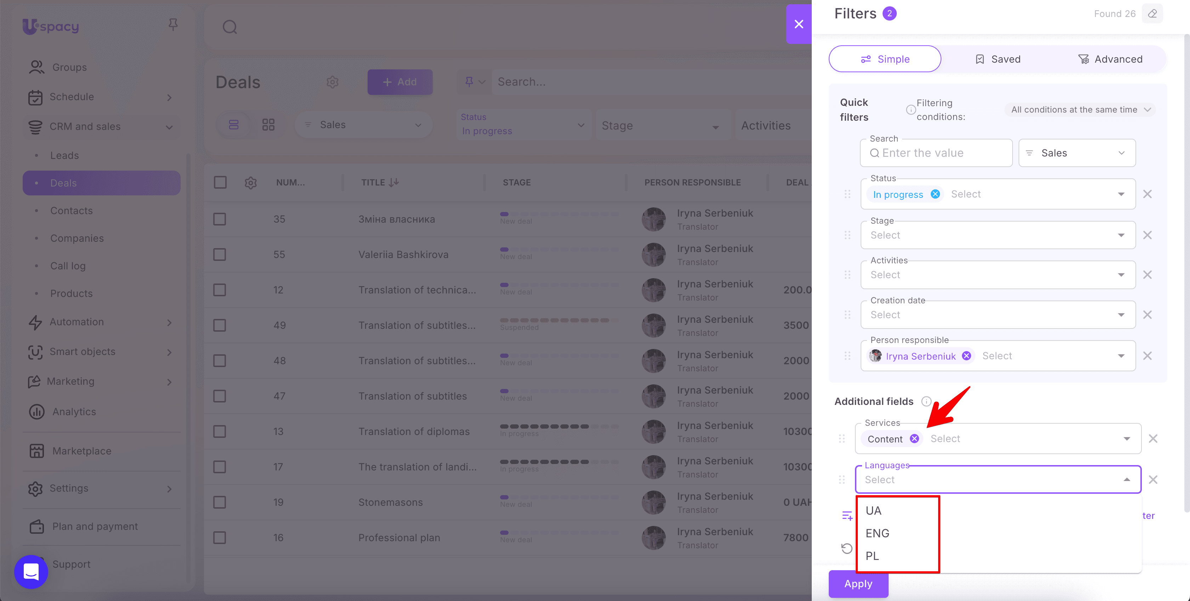
Task: Open the Sales funnel dropdown in filters
Action: pyautogui.click(x=1077, y=153)
